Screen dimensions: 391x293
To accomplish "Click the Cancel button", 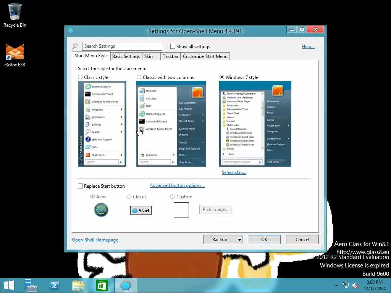I will click(302, 240).
